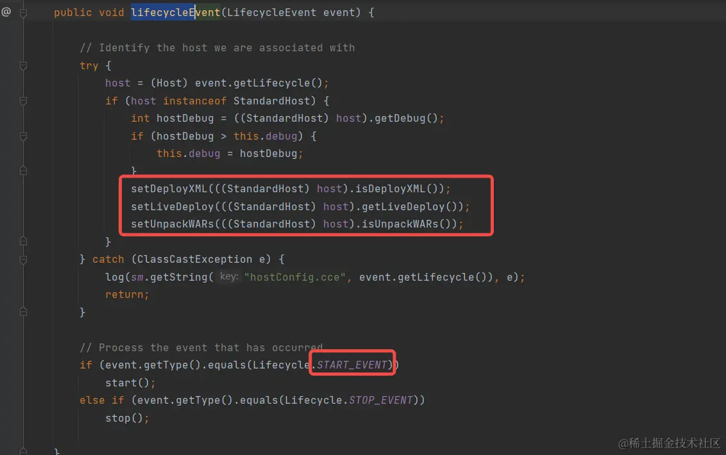This screenshot has width=726, height=455.
Task: Collapse the try block fold marker
Action: point(23,66)
